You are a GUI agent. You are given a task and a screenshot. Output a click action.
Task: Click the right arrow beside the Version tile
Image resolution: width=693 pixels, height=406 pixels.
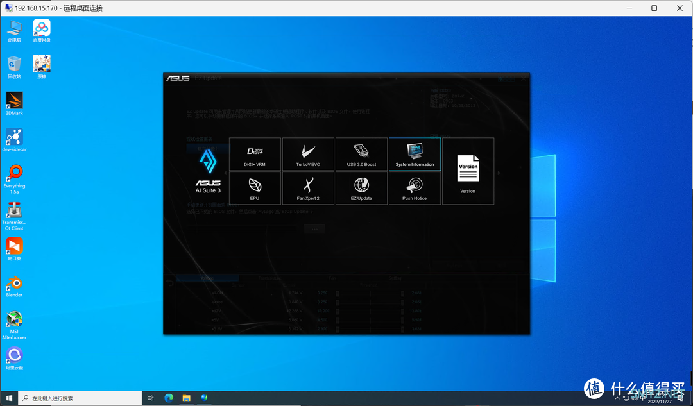click(499, 173)
